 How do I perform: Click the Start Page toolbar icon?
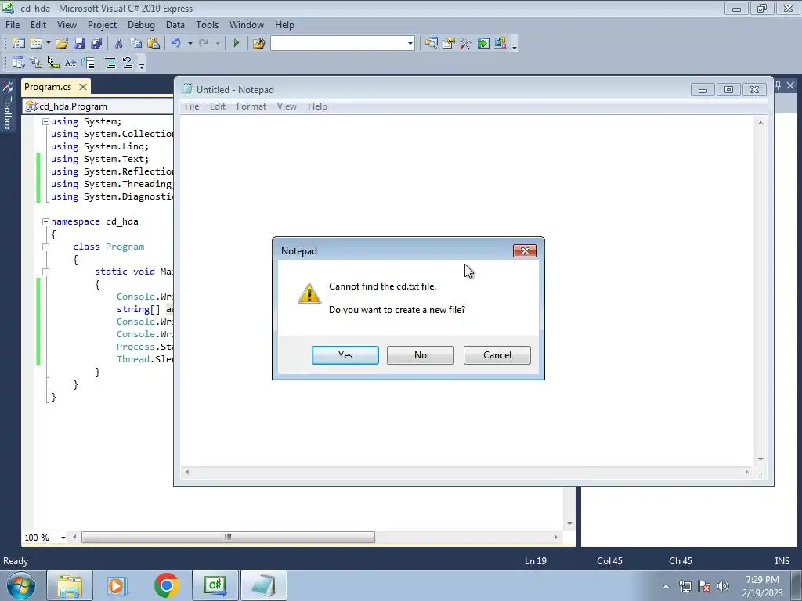click(x=482, y=44)
